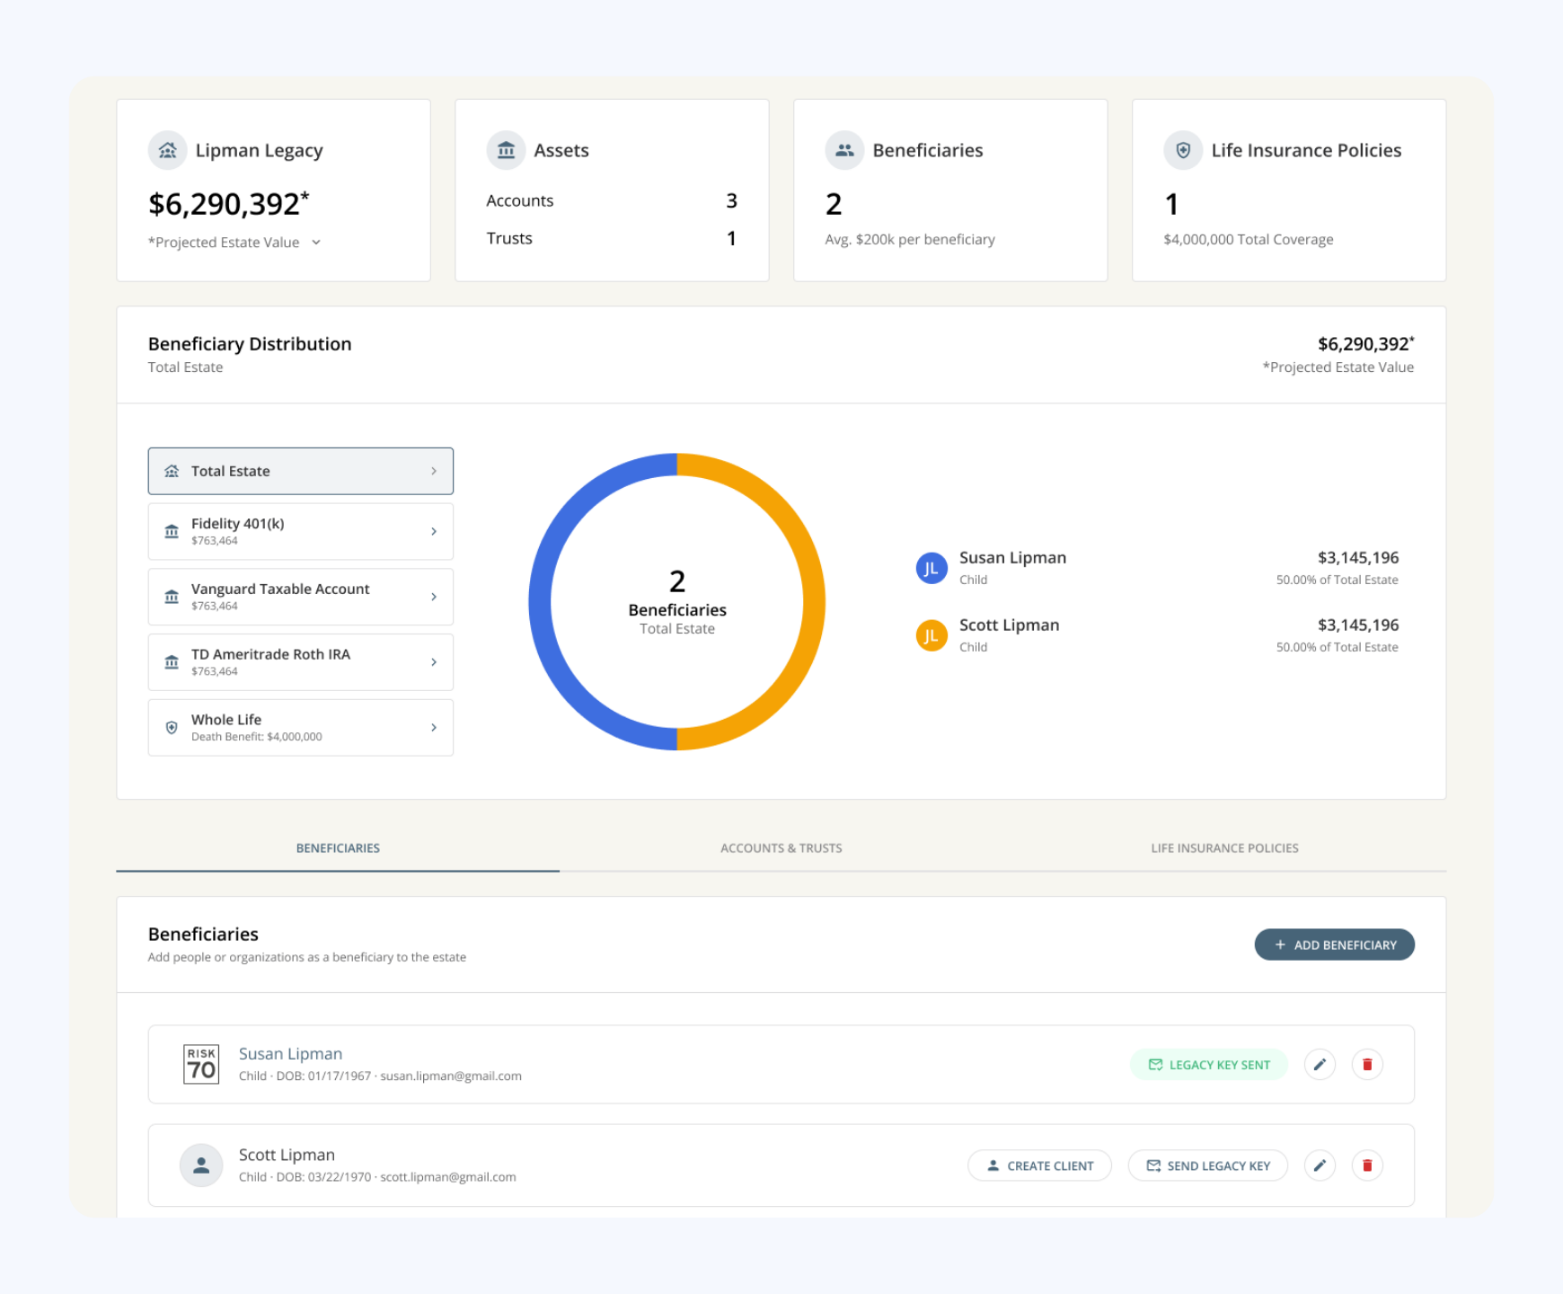Click the $6,290,392 value in Lipman Legacy card
This screenshot has width=1563, height=1294.
(x=228, y=204)
